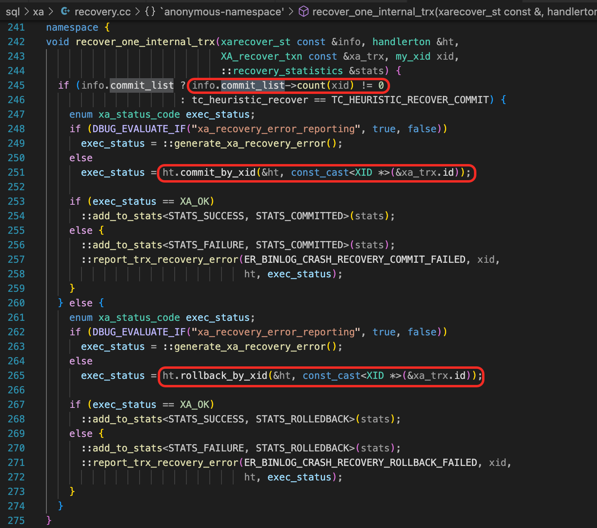Open the sql folder breadcrumb

tap(13, 12)
